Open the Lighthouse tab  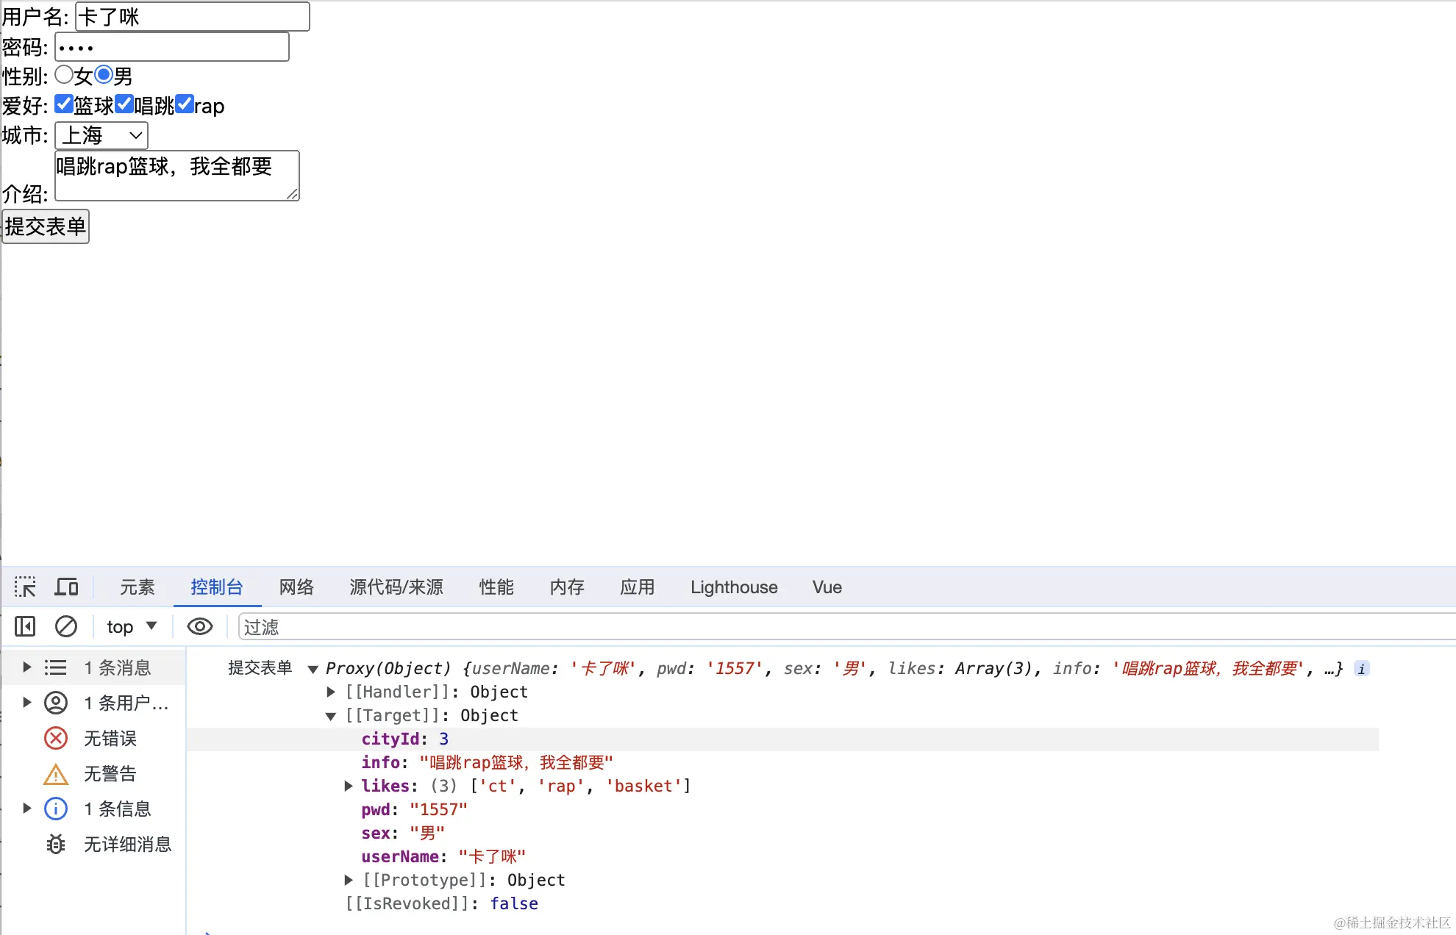tap(733, 587)
